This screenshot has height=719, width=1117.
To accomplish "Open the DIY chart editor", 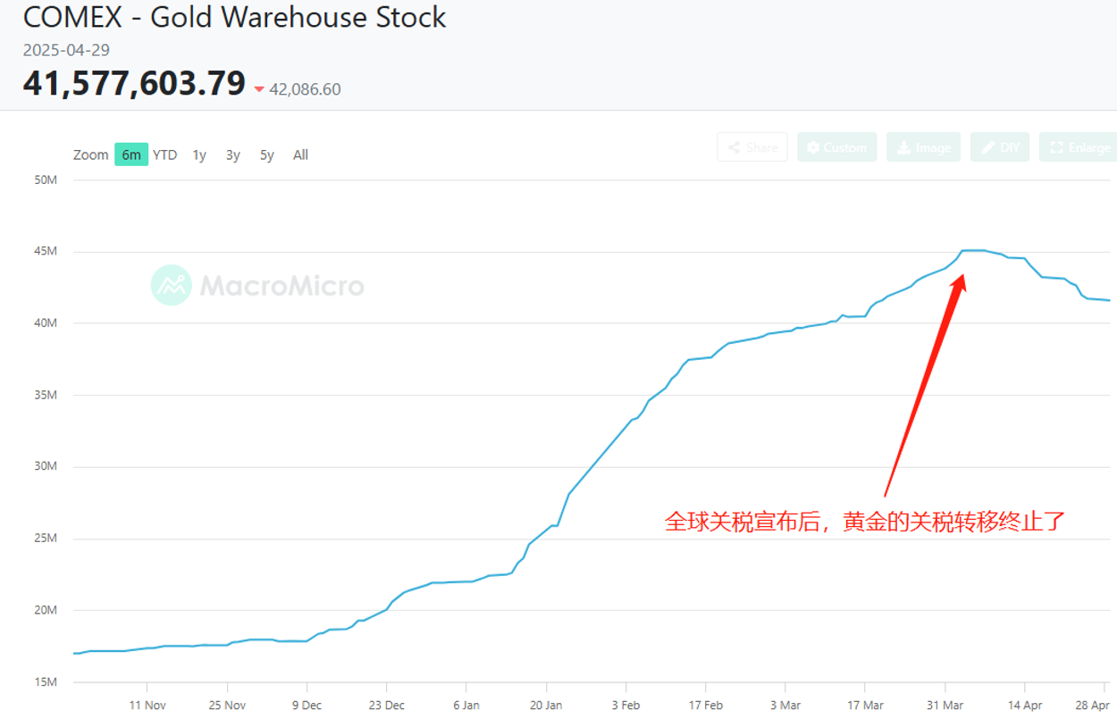I will pyautogui.click(x=1000, y=147).
